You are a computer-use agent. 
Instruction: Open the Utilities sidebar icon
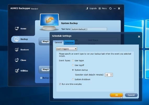point(17,71)
